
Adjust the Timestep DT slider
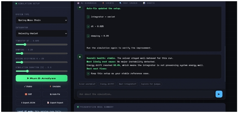[41, 44]
